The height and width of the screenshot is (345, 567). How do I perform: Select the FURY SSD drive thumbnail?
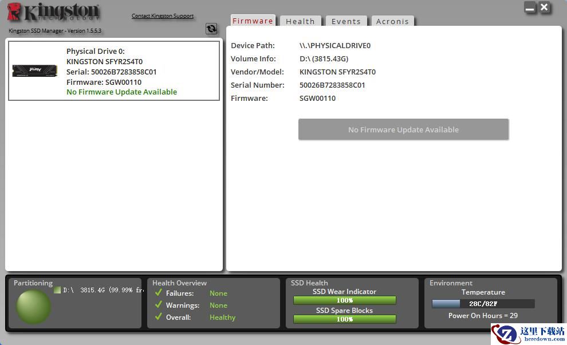35,70
